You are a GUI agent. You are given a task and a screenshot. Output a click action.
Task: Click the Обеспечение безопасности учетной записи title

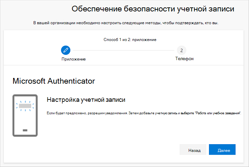pyautogui.click(x=153, y=9)
